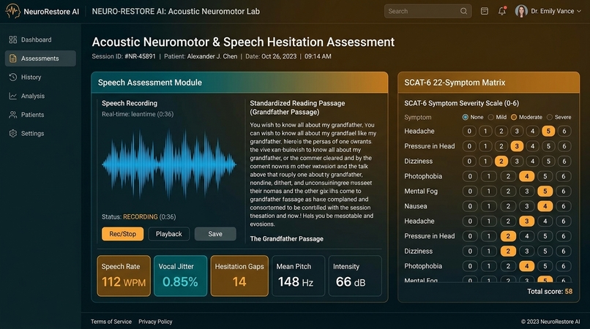Select the Moderate severity radio button
Image resolution: width=590 pixels, height=329 pixels.
tap(514, 117)
